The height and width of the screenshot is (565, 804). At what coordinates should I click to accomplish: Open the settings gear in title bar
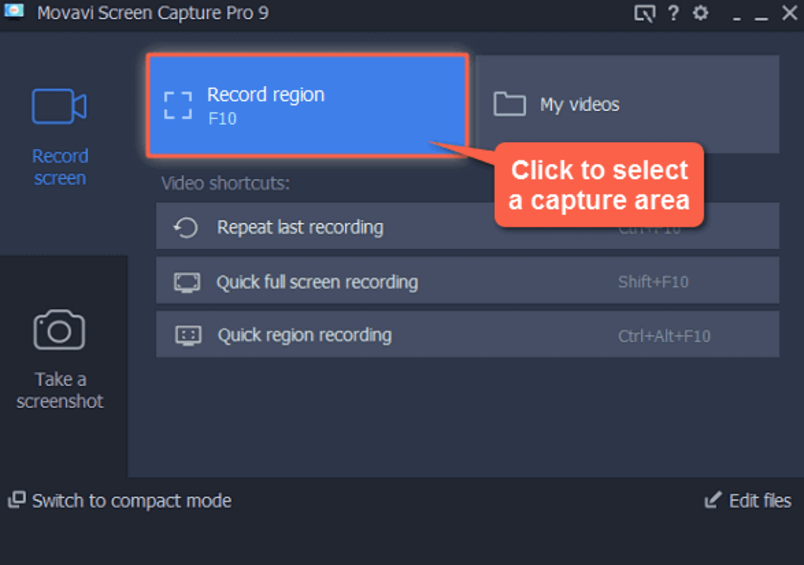(x=700, y=13)
